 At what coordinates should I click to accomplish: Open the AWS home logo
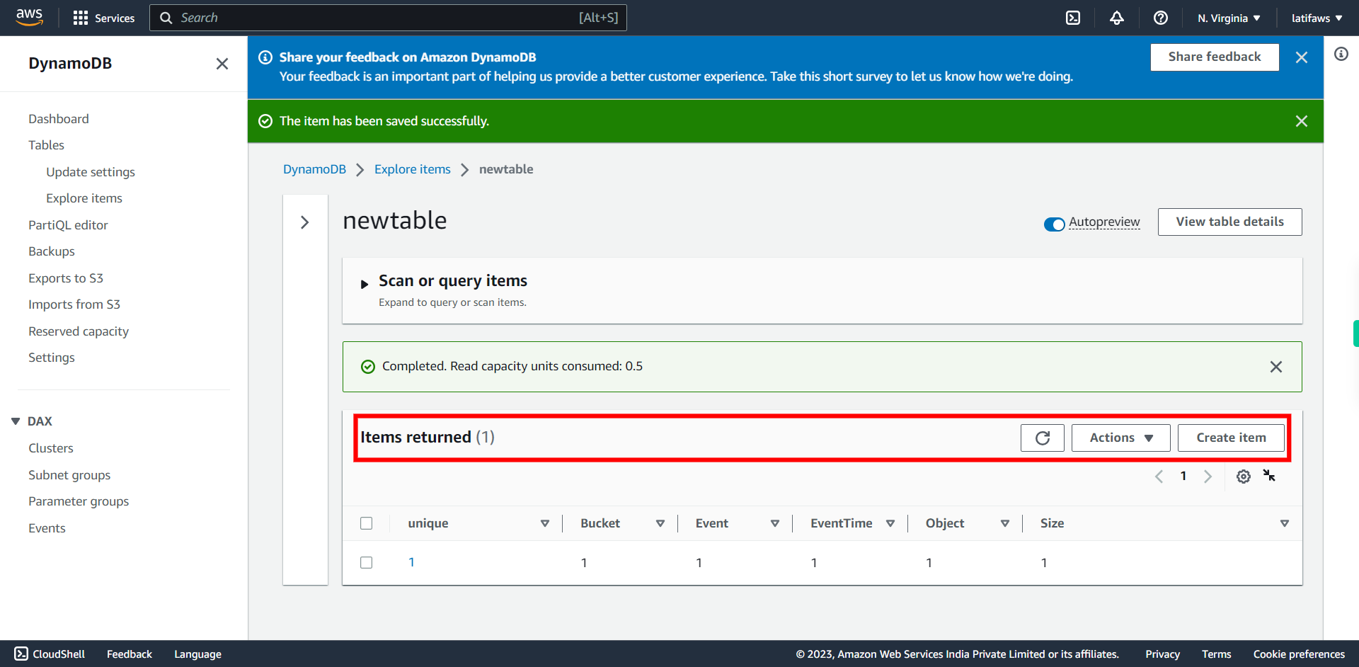pos(29,17)
